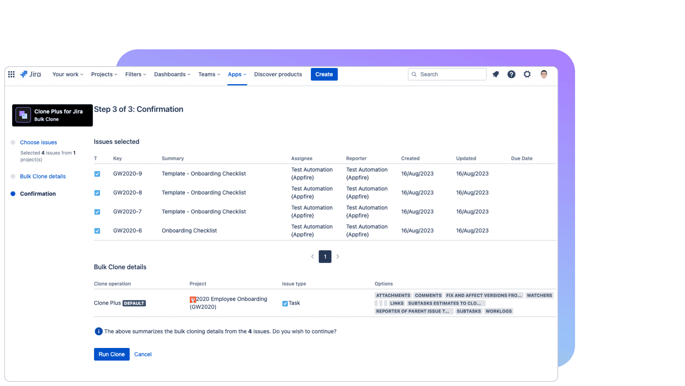This screenshot has height=386, width=685.
Task: Toggle the Task issue type checkbox
Action: click(284, 303)
